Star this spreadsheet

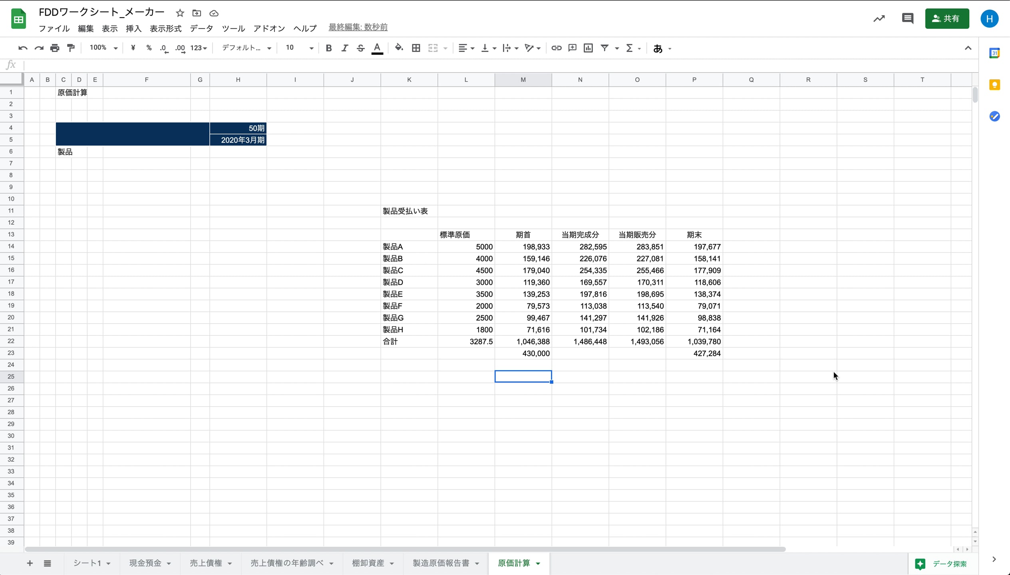pos(180,13)
